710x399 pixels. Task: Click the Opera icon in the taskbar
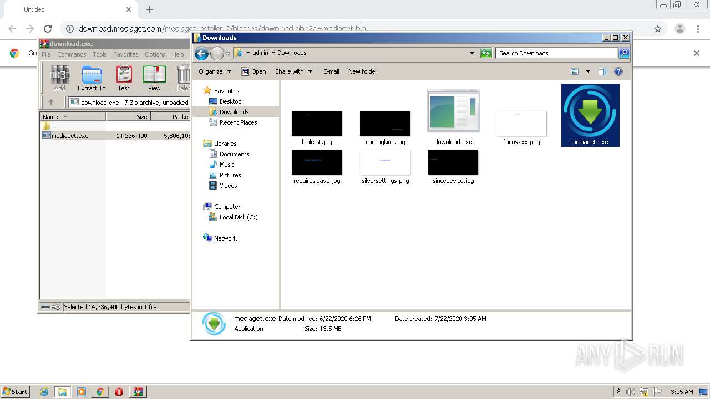point(119,392)
